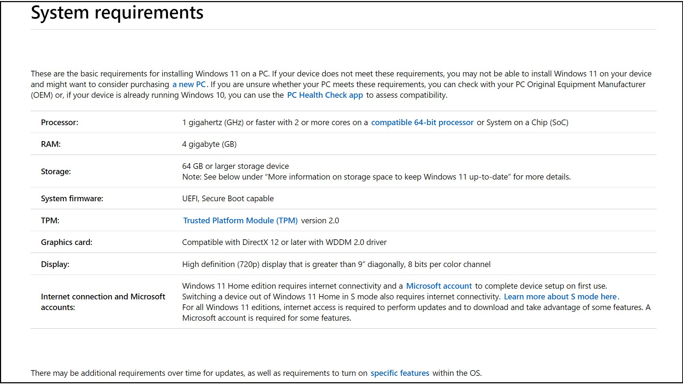Click 'Microsoft account is required for some features' line

(x=267, y=318)
